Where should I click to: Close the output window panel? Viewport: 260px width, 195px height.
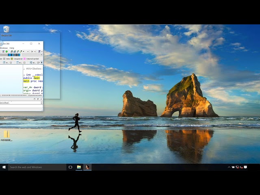[x=41, y=99]
